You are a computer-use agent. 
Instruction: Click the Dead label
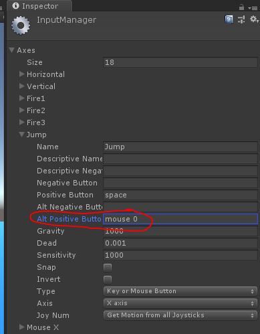tap(47, 243)
